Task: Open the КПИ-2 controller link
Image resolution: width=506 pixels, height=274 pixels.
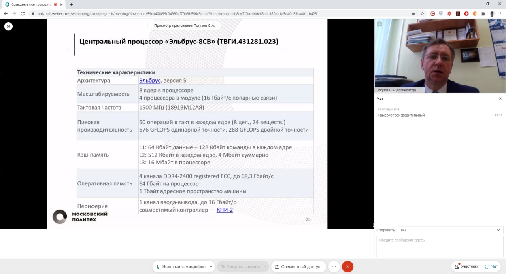Action: (225, 210)
